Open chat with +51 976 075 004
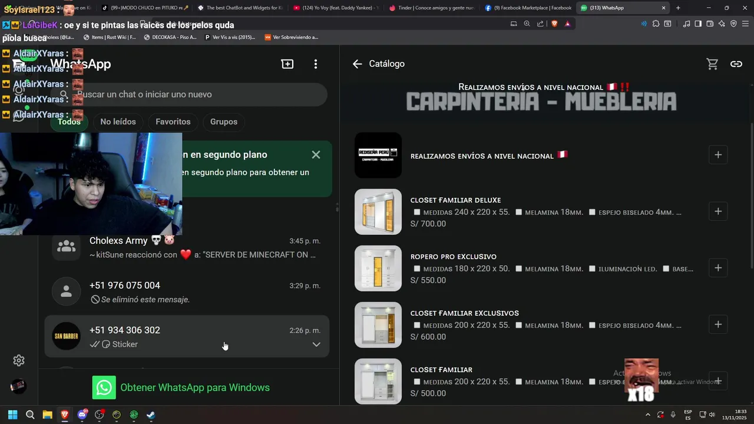The width and height of the screenshot is (754, 424). pos(187,292)
